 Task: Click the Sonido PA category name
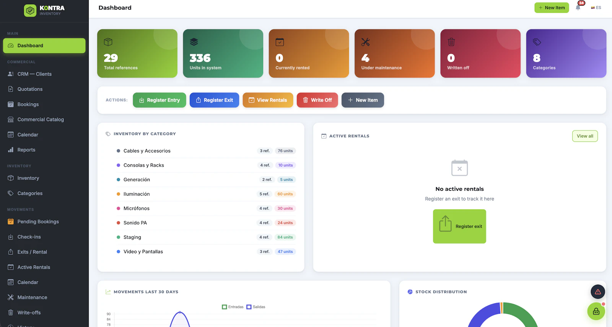[x=135, y=223]
